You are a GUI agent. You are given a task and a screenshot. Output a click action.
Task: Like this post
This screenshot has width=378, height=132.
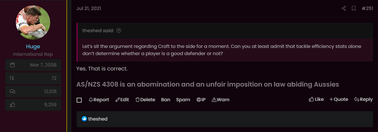tap(316, 99)
